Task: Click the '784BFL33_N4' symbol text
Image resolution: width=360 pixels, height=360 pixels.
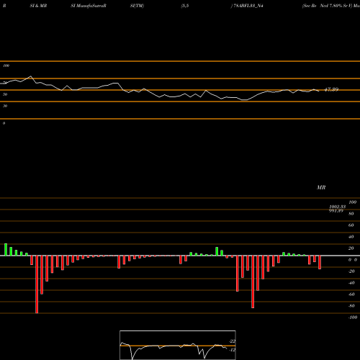Action: pos(248,6)
